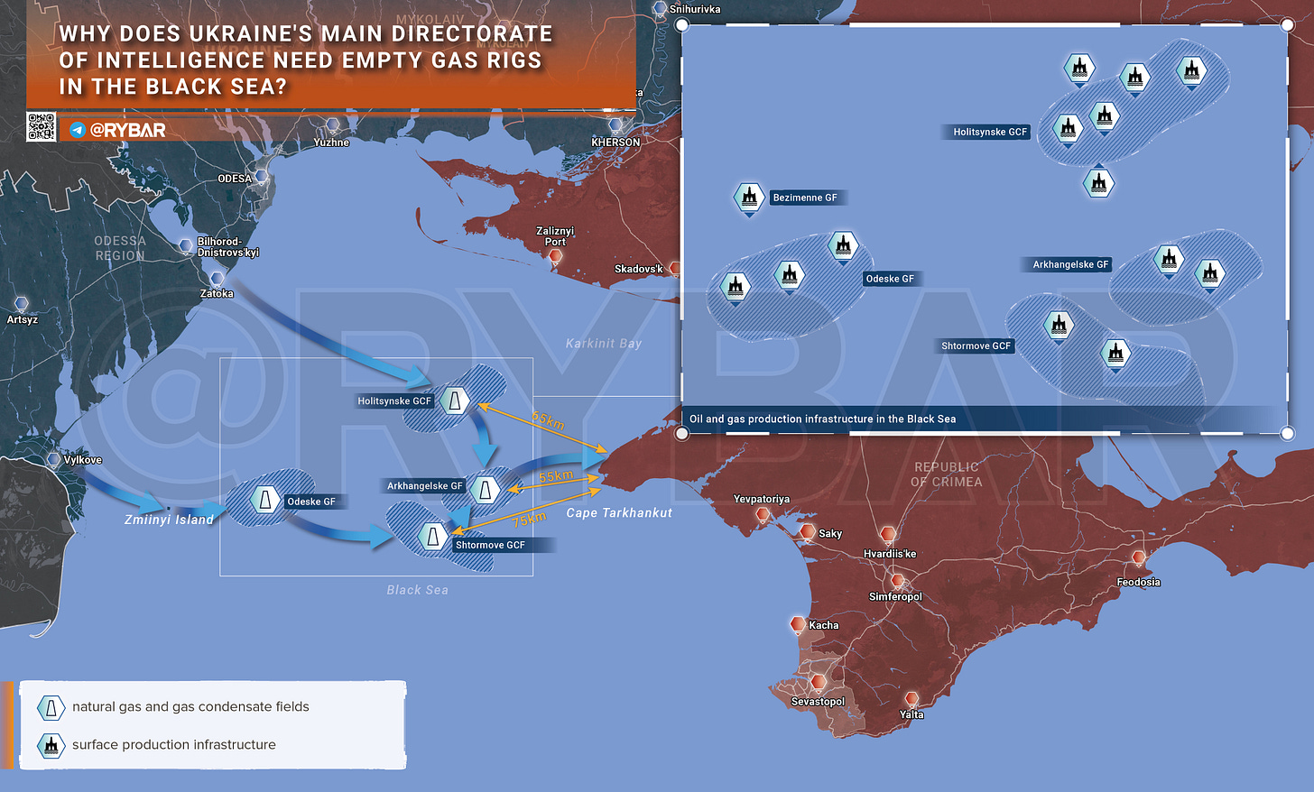The width and height of the screenshot is (1314, 792).
Task: Click the @RYBAR channel handle text
Action: (128, 130)
